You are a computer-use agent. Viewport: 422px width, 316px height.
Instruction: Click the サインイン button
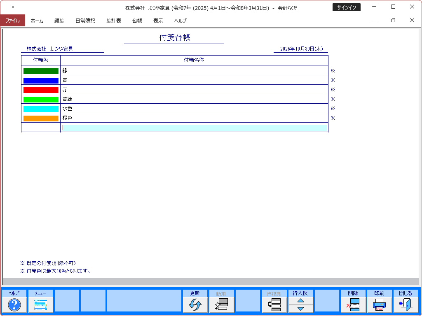point(346,7)
